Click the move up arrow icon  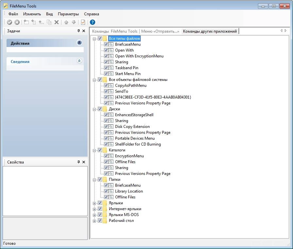coord(66,23)
